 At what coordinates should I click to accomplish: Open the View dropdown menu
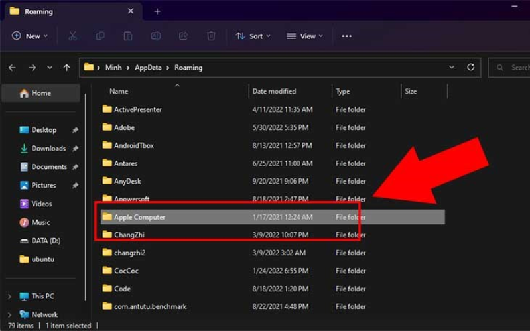pos(304,36)
